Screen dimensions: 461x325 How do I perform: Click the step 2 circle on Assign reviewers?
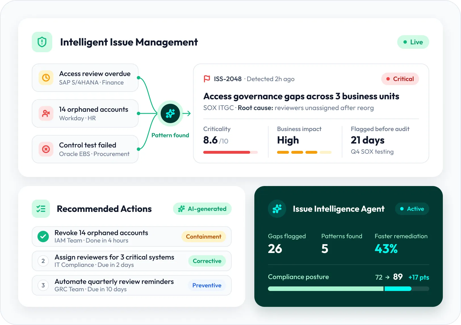pyautogui.click(x=43, y=261)
